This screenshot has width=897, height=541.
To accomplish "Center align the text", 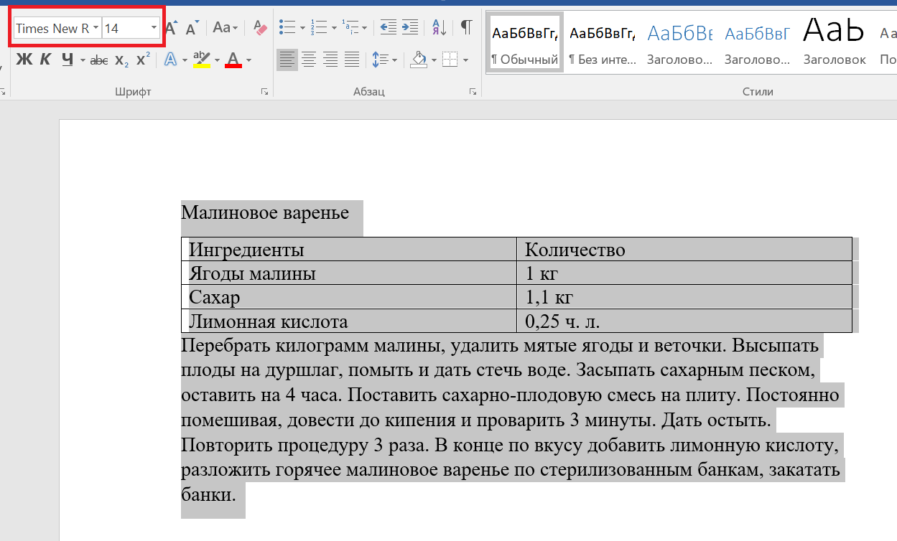I will (309, 60).
